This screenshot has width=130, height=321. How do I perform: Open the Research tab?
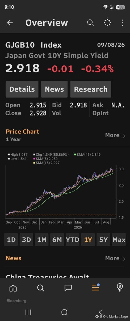pos(91,89)
